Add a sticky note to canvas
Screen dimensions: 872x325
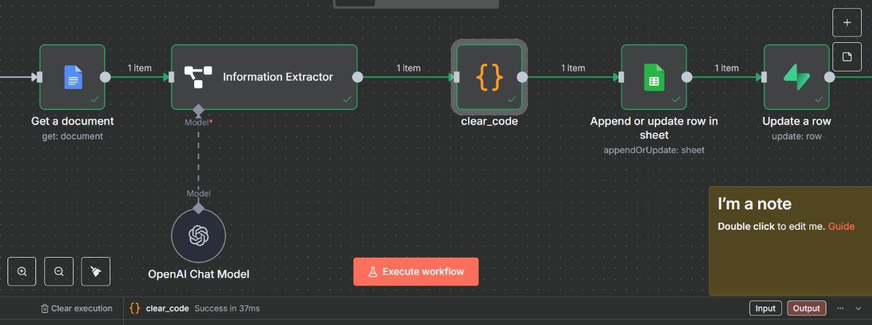click(847, 56)
